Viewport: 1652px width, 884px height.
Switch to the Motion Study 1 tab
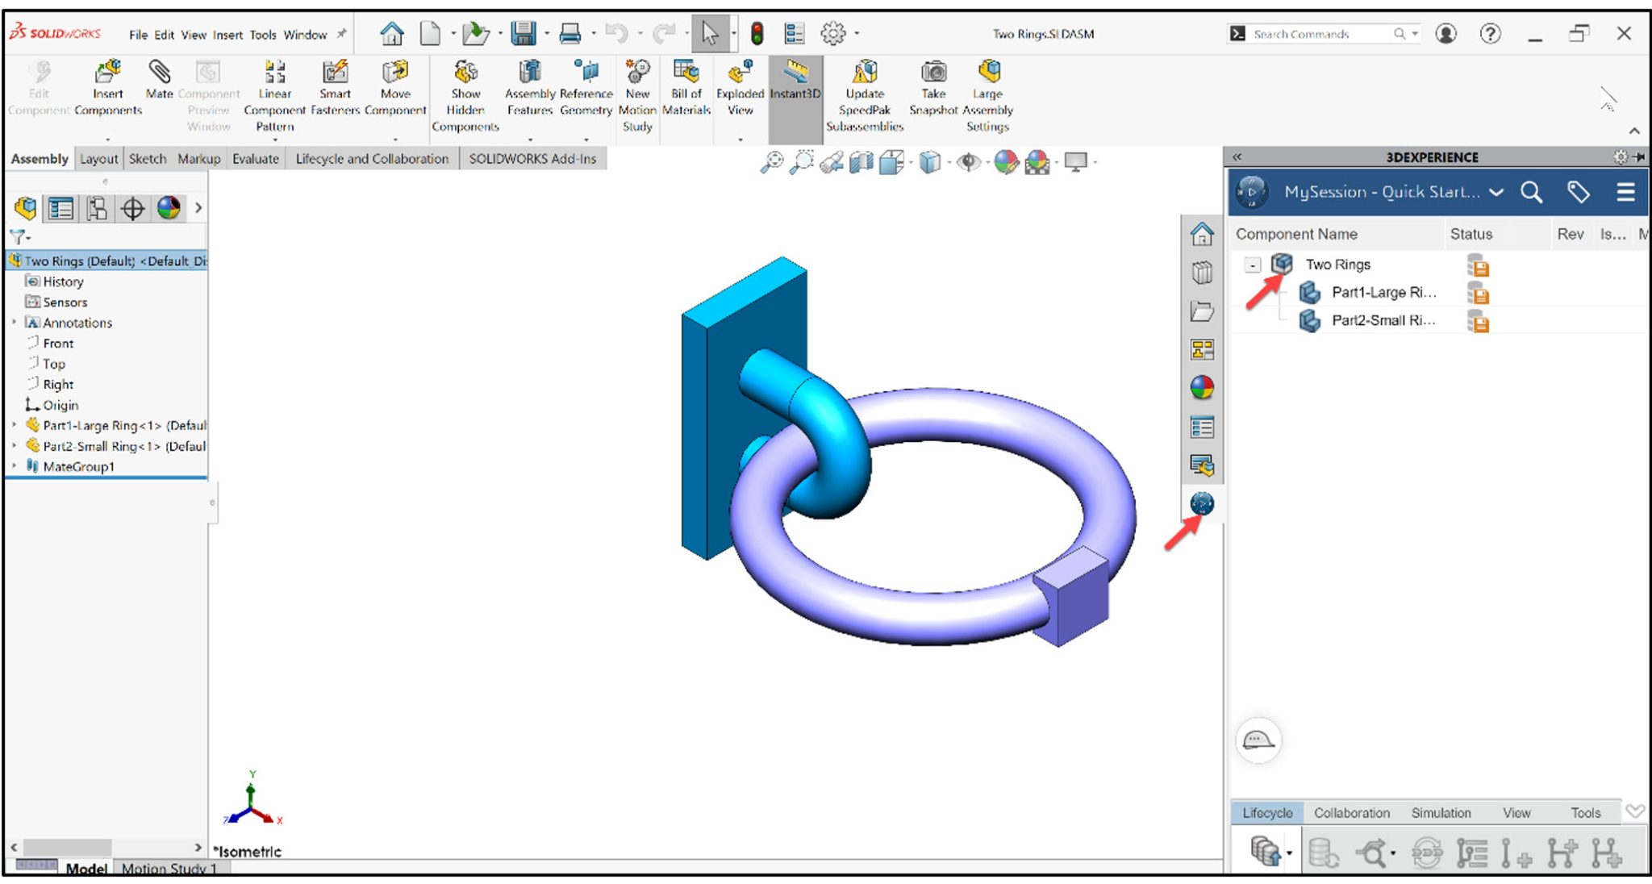(169, 869)
